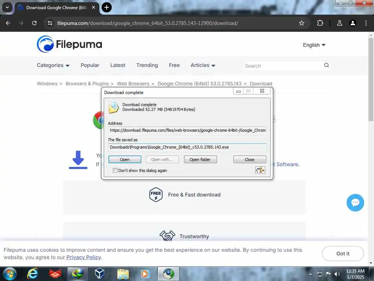The width and height of the screenshot is (374, 281).
Task: Open the Windows Start menu
Action: coord(10,274)
